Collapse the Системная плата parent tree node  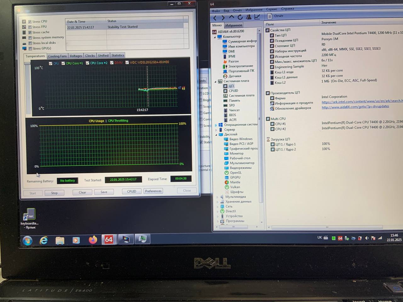point(216,81)
